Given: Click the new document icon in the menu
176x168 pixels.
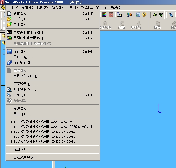Looking at the screenshot, I should click(9, 13).
